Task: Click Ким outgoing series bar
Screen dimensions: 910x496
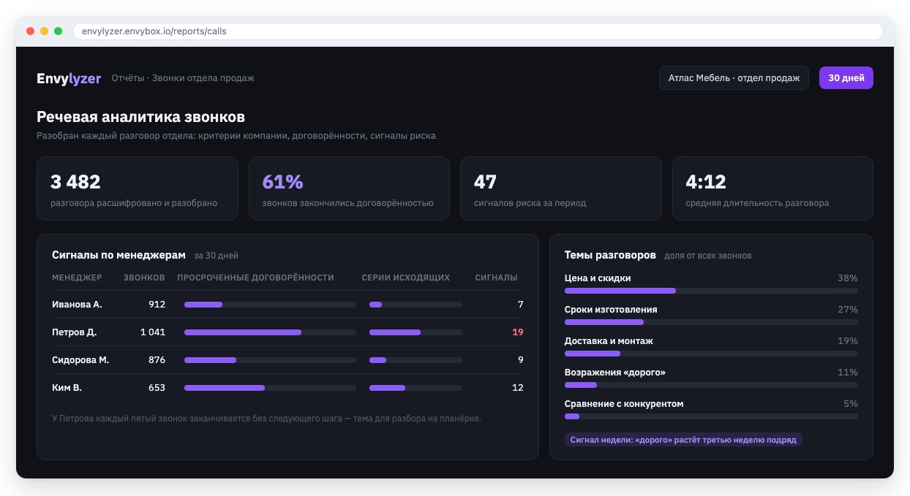Action: (x=415, y=388)
